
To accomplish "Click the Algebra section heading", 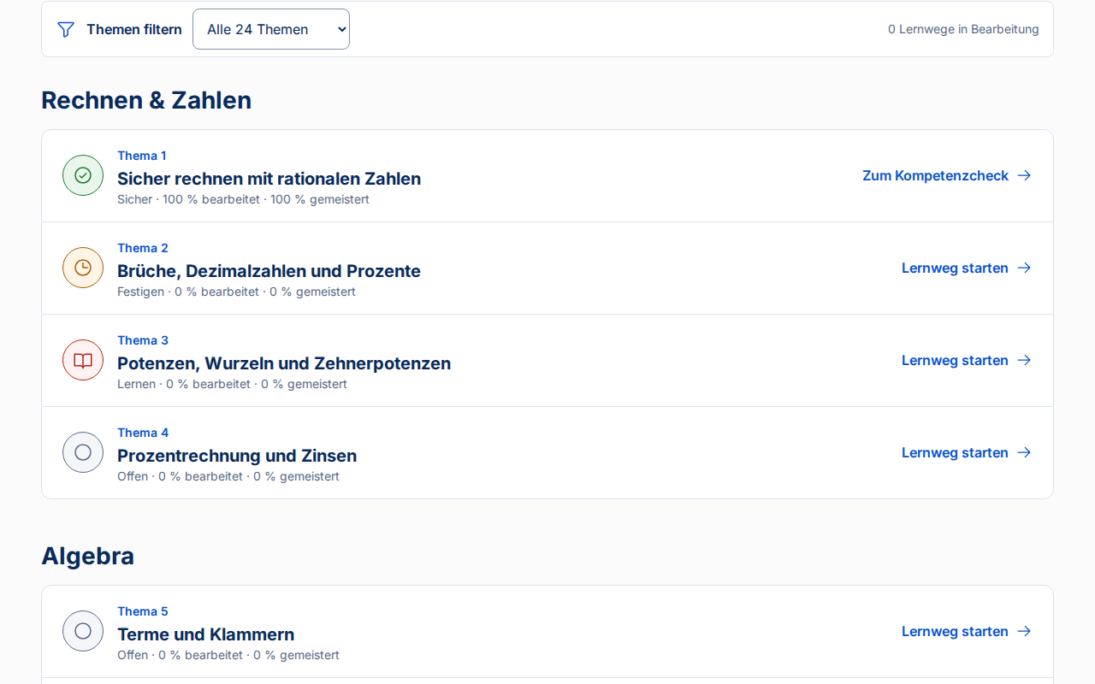I will point(87,557).
